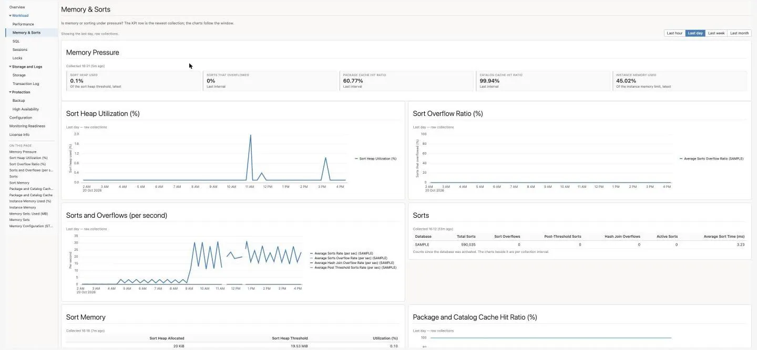
Task: Jump to Sort Overflow Ratio (%) anchor link
Action: (x=27, y=164)
